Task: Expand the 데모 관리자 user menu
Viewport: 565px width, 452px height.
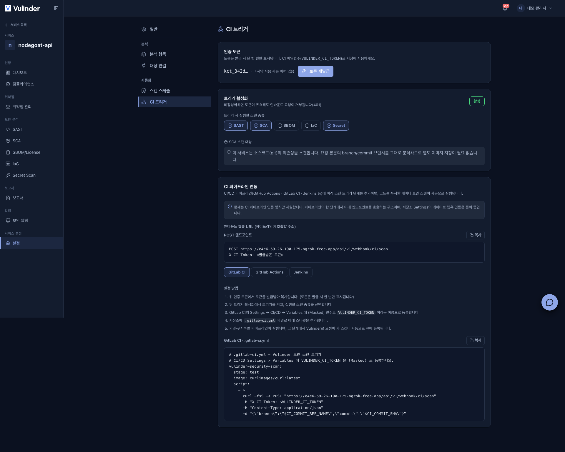Action: (535, 8)
